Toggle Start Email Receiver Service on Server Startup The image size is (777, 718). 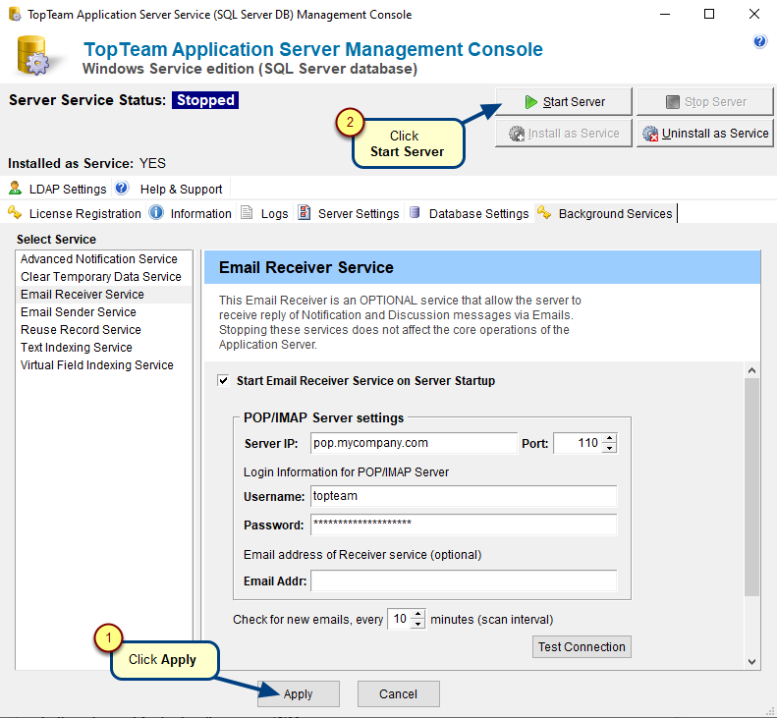(x=223, y=380)
